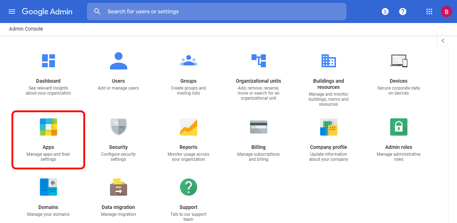
Task: Click the Groups title link
Action: (x=189, y=81)
